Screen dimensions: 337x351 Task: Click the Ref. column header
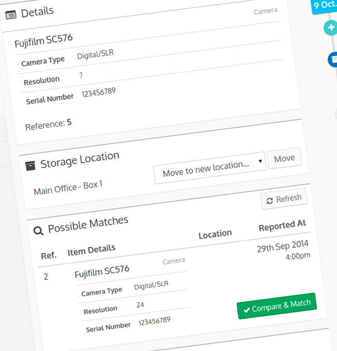(x=49, y=255)
